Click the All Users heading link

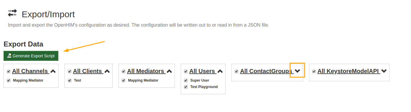click(x=202, y=71)
